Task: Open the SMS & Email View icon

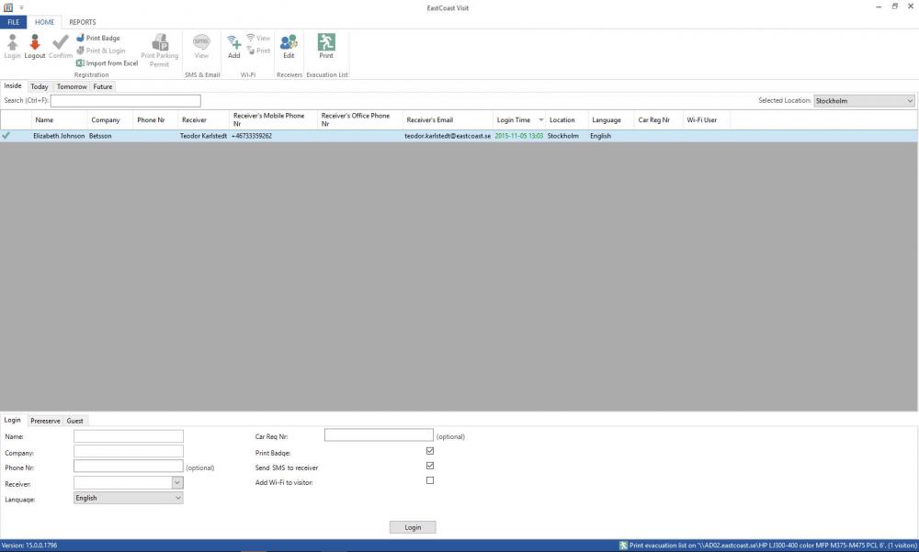Action: coord(201,42)
